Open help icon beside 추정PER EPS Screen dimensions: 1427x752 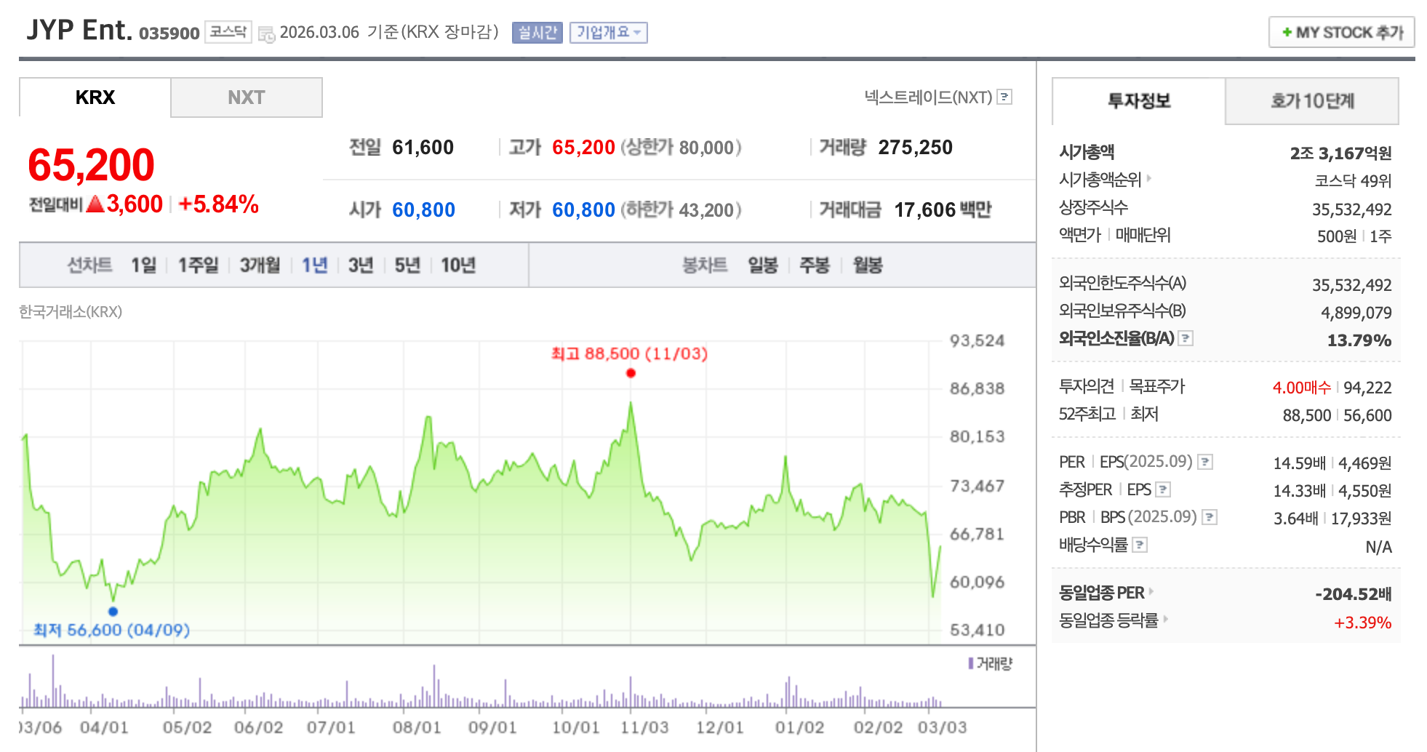pos(1163,489)
